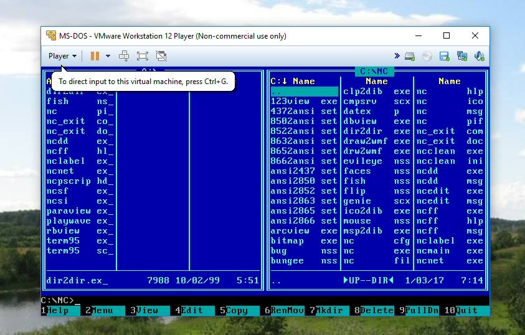The height and width of the screenshot is (335, 525).
Task: Select dbview exe file
Action: click(377, 121)
